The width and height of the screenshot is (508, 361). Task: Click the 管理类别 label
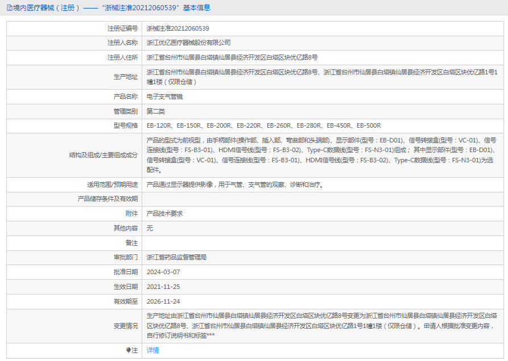[x=125, y=111]
